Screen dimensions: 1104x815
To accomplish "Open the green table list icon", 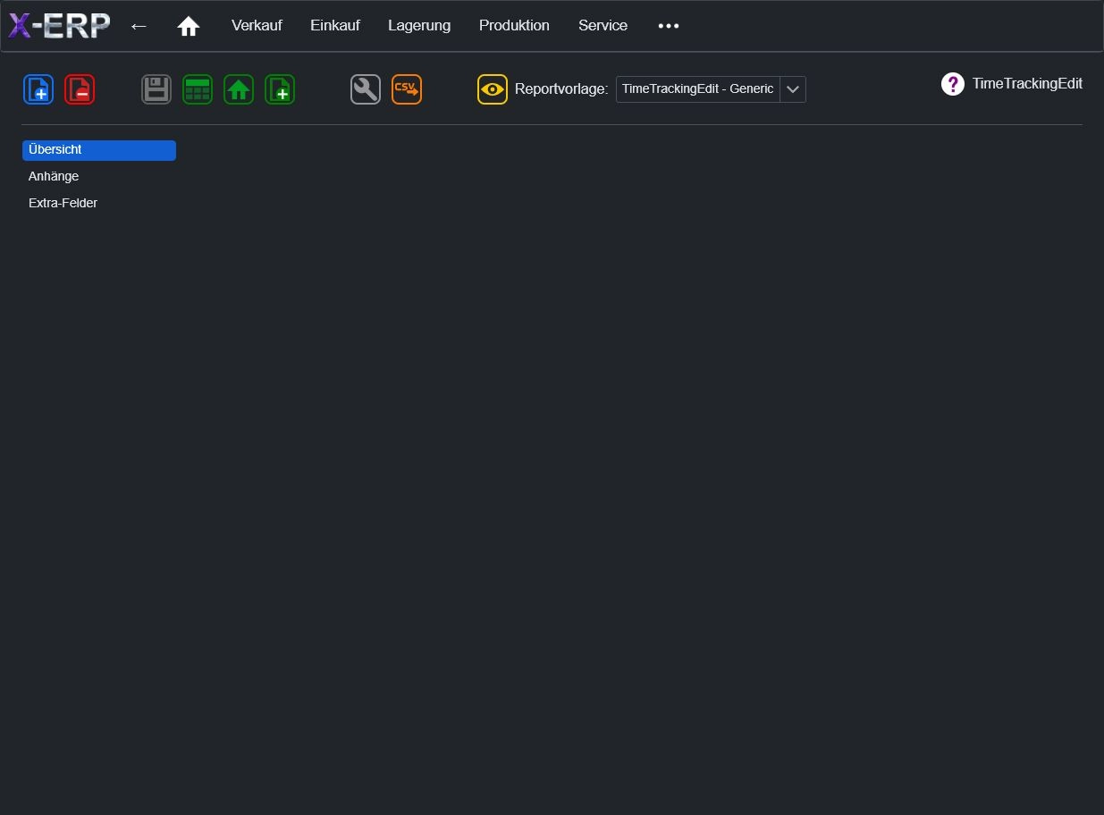I will 198,89.
